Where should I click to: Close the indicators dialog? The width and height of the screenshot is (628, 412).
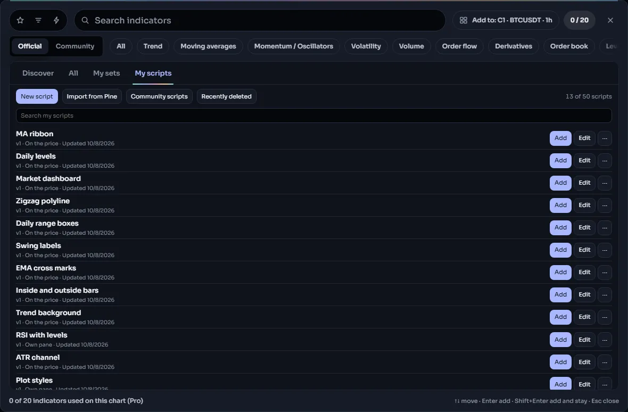pos(610,20)
